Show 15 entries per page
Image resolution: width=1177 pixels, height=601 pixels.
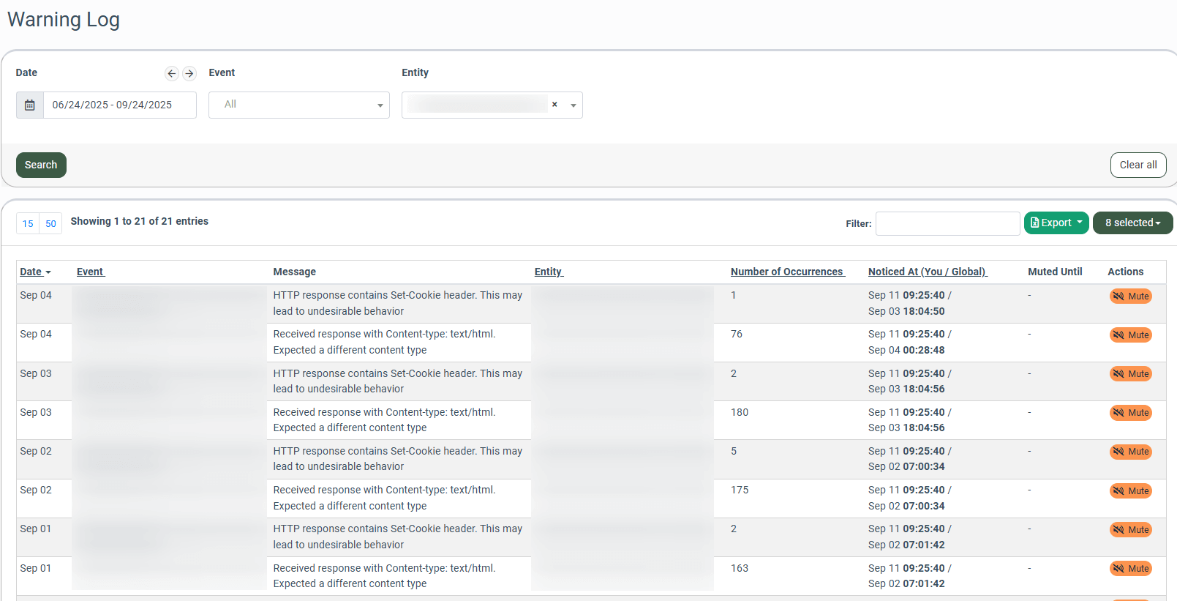click(28, 224)
